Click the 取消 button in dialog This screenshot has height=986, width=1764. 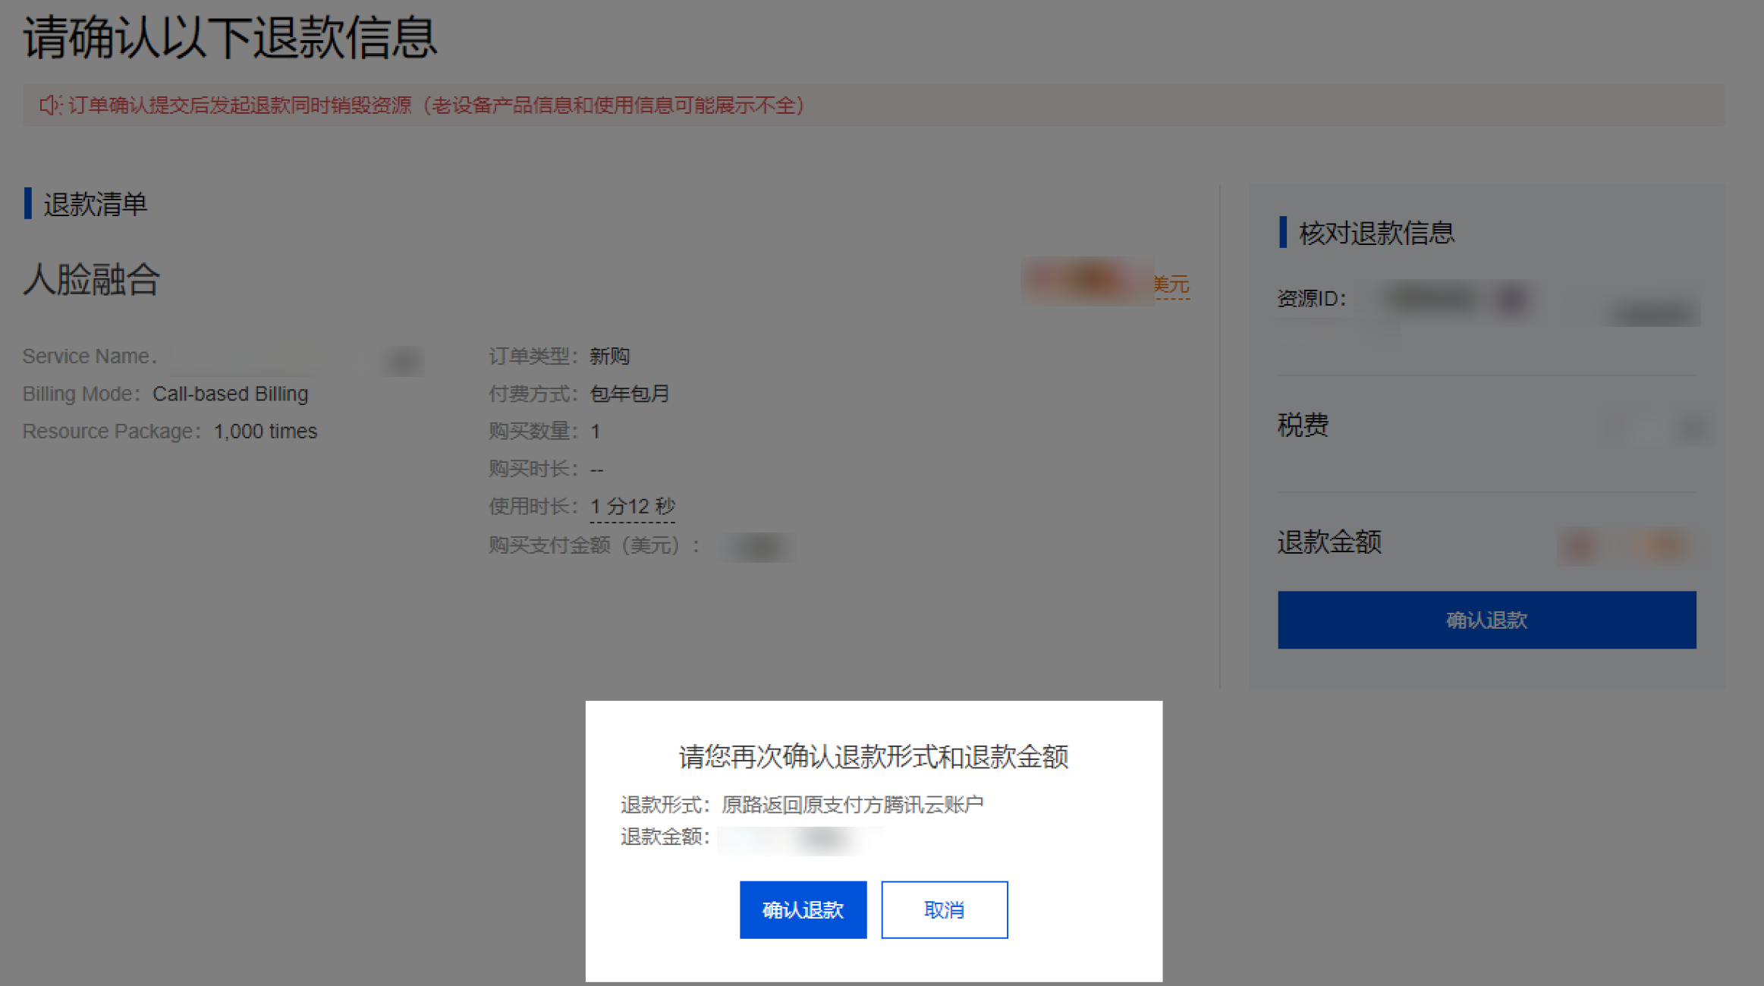944,909
